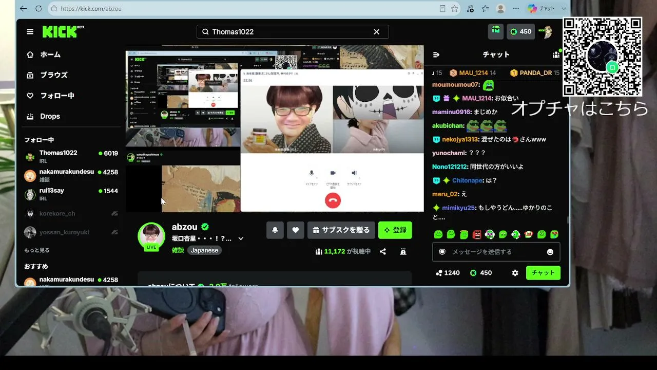
Task: Toggle notification bell for abzou
Action: click(275, 230)
